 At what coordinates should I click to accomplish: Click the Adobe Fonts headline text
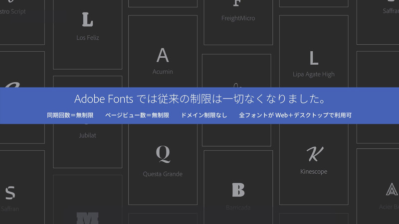point(200,99)
